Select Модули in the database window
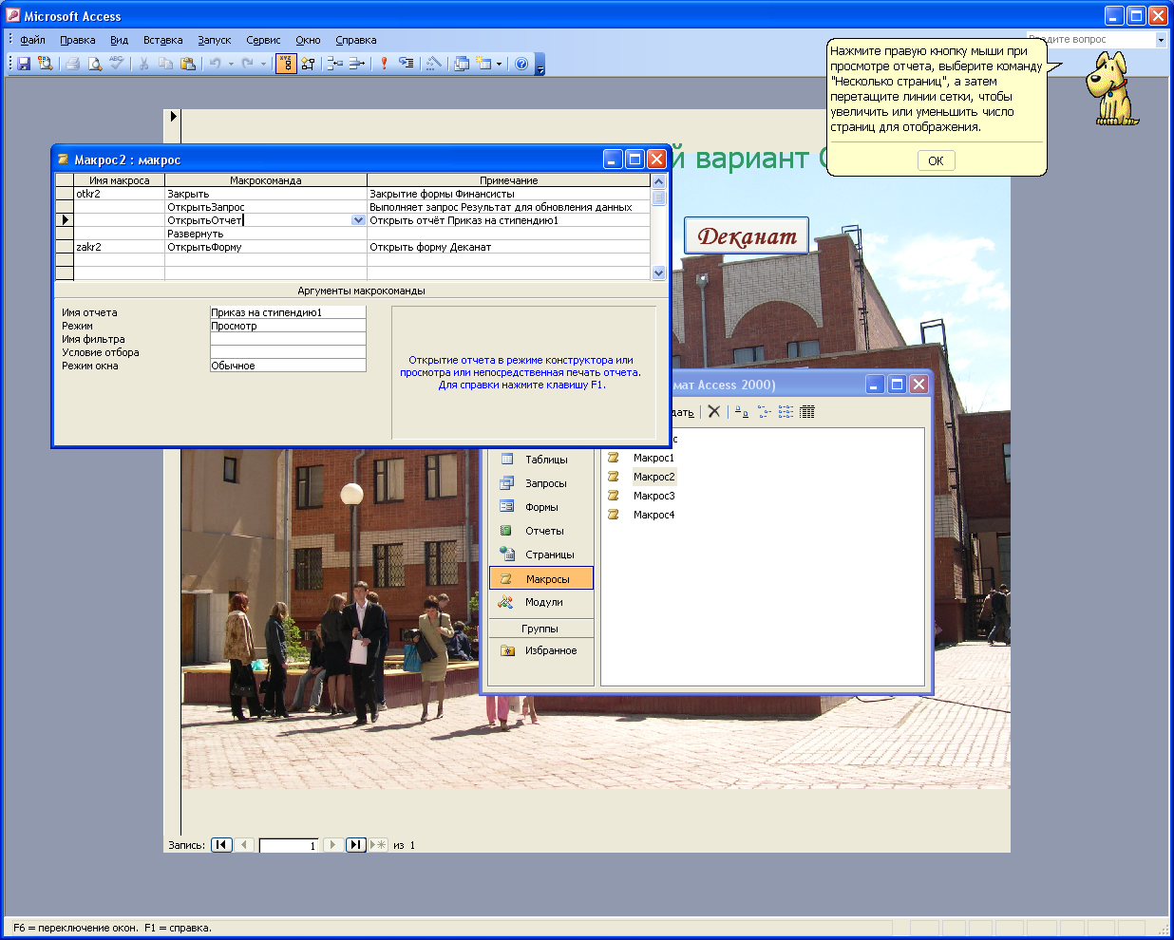 coord(541,602)
